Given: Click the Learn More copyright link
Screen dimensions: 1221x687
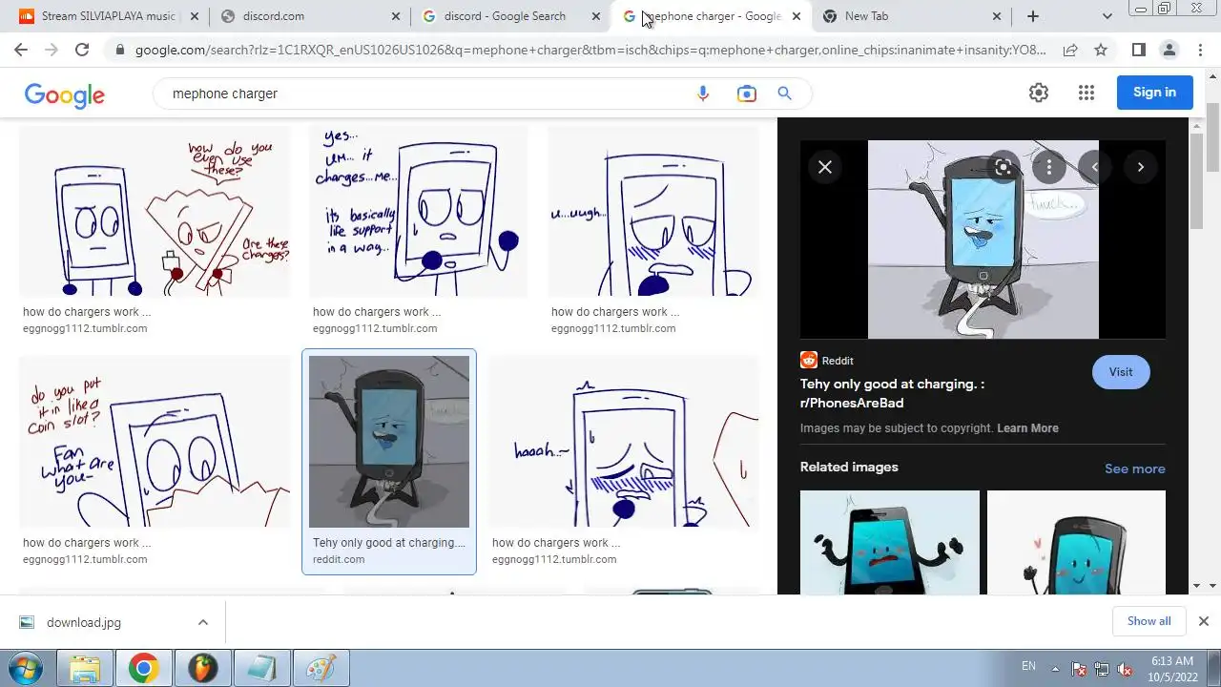Looking at the screenshot, I should (1027, 428).
